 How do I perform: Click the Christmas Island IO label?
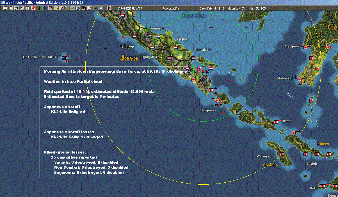pos(40,57)
